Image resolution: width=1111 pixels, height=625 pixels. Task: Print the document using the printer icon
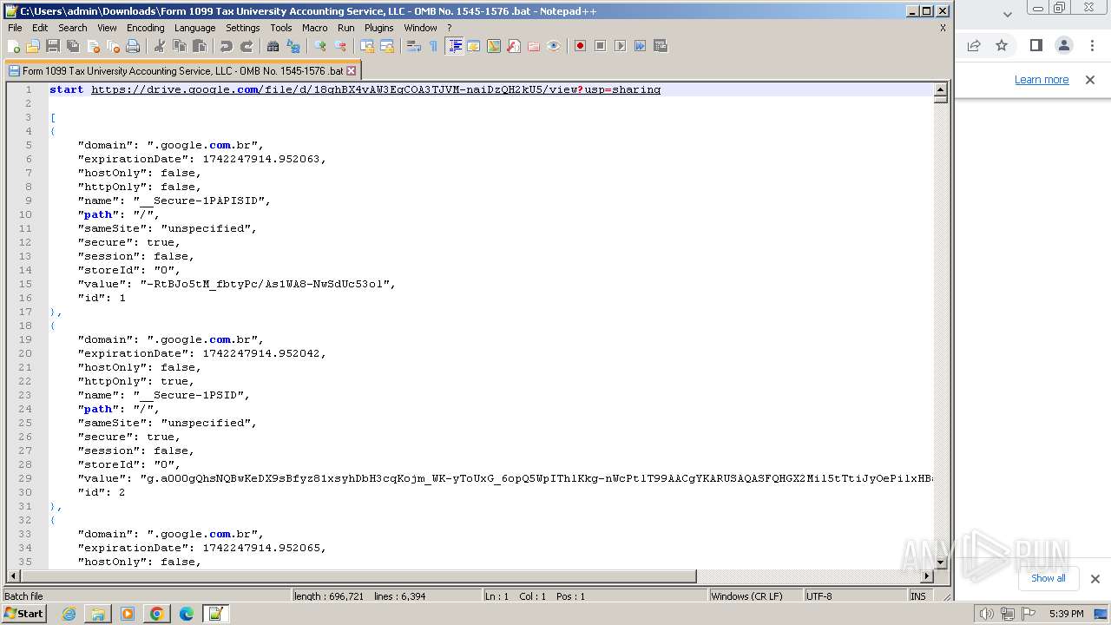tap(133, 46)
